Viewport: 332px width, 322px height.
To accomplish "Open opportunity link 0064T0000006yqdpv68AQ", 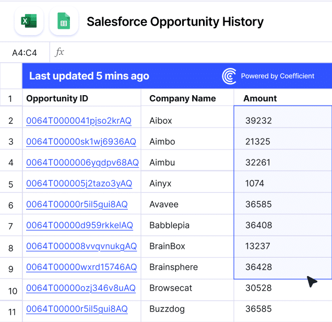I will [82, 163].
